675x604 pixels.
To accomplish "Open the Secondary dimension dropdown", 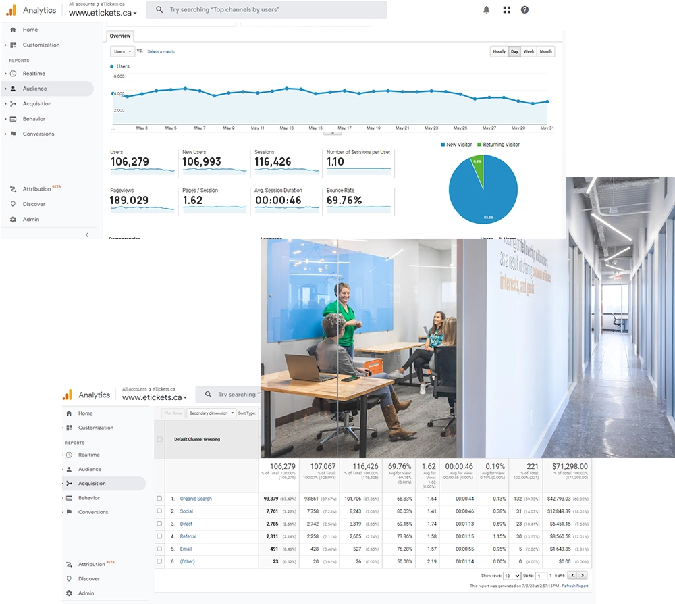I will pos(211,413).
